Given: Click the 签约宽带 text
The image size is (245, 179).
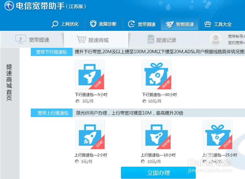Looking at the screenshot, I should 236,42.
